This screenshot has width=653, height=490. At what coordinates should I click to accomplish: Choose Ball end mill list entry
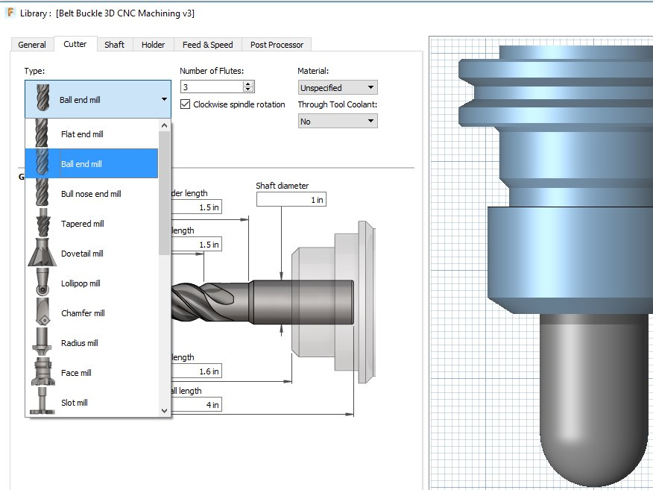(92, 163)
